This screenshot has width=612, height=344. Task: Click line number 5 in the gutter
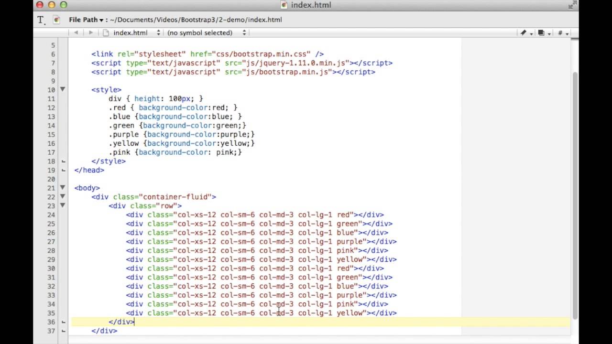[x=53, y=45]
